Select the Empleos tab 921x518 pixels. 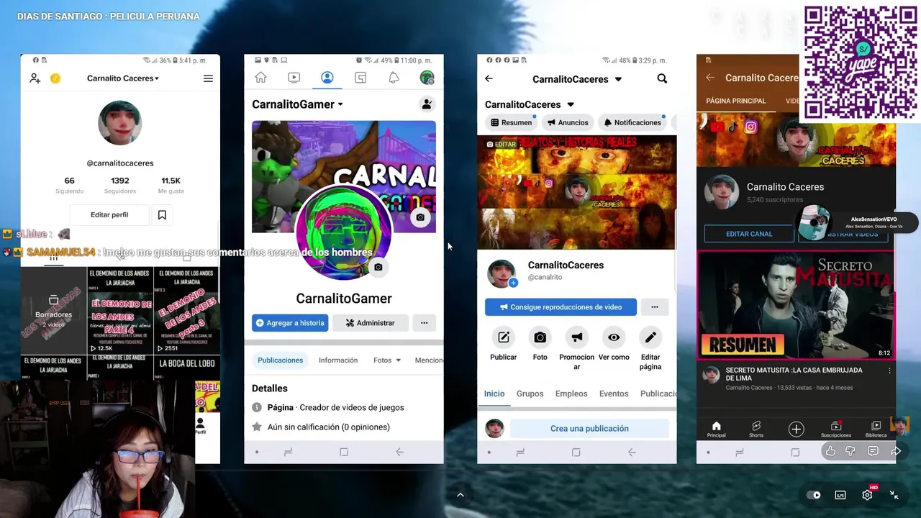(571, 394)
